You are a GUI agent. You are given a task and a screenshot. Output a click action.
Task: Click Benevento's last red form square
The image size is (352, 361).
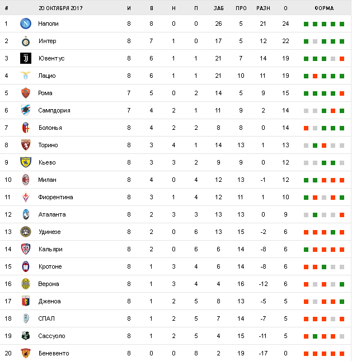pos(342,354)
